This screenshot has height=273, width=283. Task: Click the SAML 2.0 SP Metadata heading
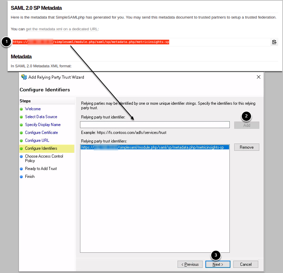pos(36,8)
